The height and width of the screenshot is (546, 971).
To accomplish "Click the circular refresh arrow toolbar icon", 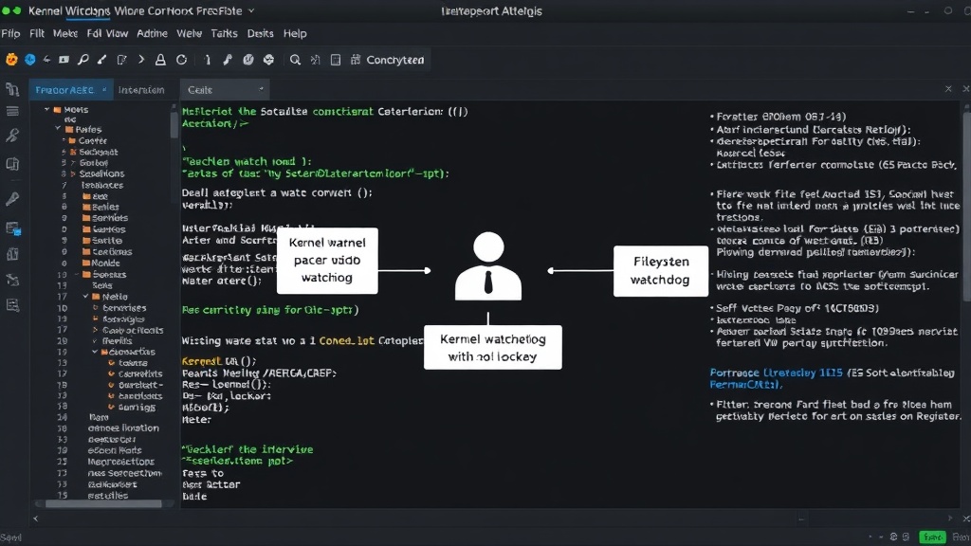I will tap(181, 60).
